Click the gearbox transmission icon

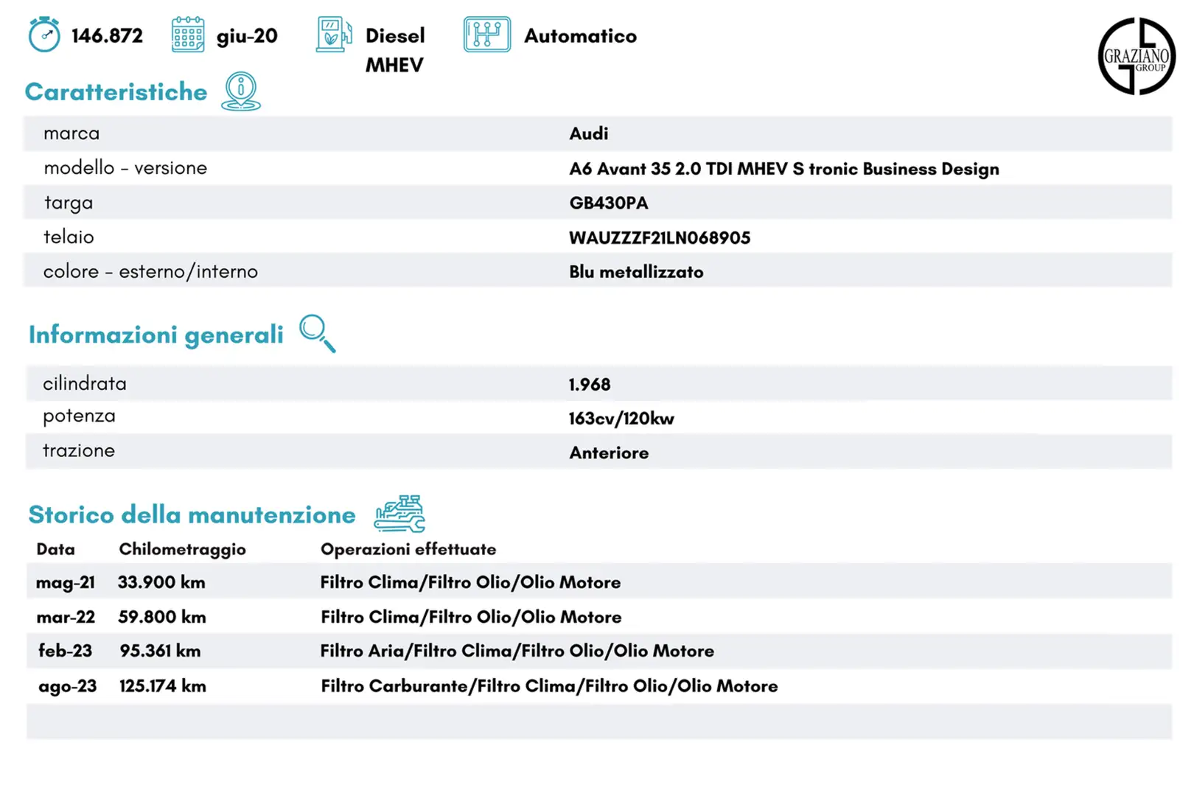[487, 35]
